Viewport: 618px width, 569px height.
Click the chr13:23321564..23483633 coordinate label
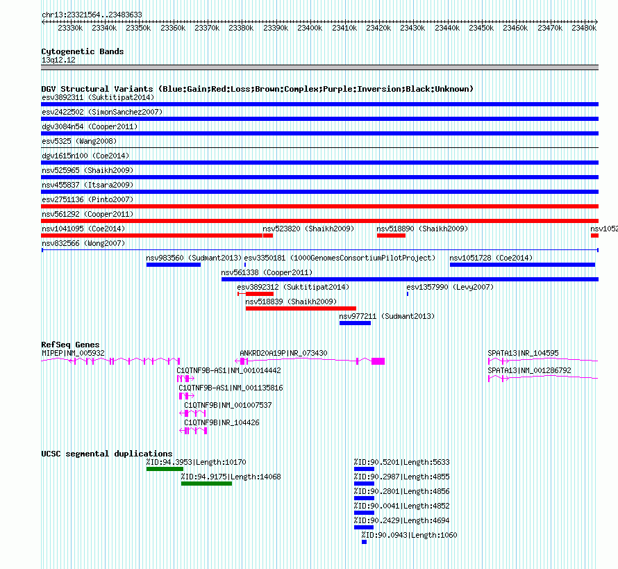tap(92, 15)
